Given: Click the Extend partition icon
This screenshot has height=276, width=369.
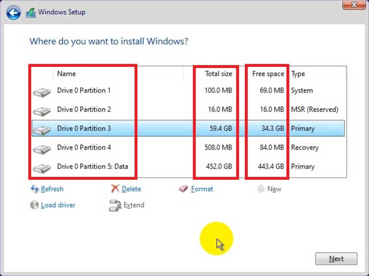Looking at the screenshot, I should 115,205.
